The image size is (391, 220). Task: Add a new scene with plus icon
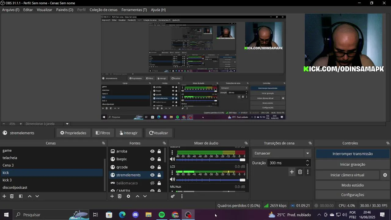tap(4, 196)
